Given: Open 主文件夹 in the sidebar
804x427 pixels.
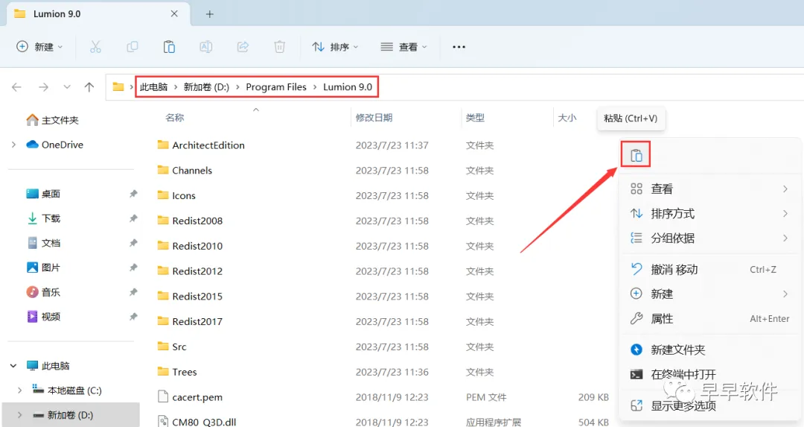Looking at the screenshot, I should 53,120.
